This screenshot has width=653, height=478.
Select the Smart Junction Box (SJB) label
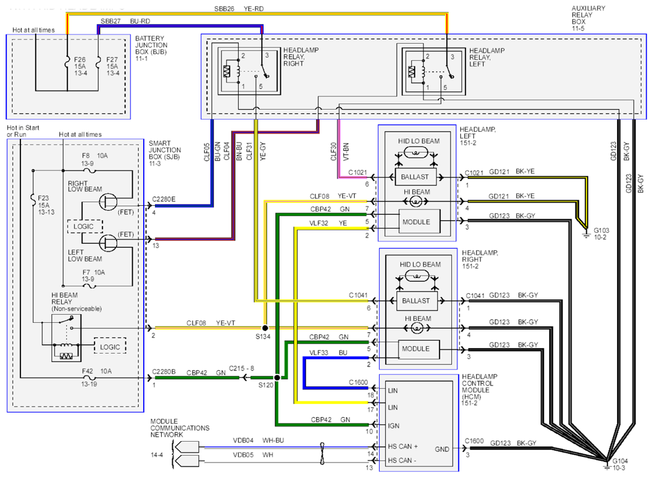tap(165, 153)
